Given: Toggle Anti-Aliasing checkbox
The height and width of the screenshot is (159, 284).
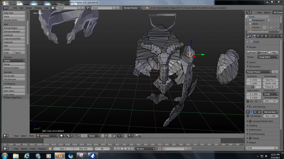Looking at the screenshot, I should tap(250, 107).
